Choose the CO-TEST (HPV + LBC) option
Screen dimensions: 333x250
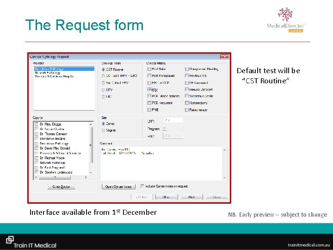point(104,75)
